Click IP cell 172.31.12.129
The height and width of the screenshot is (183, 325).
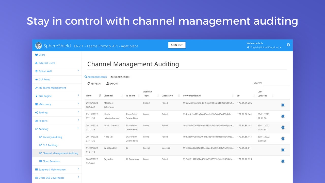click(245, 159)
